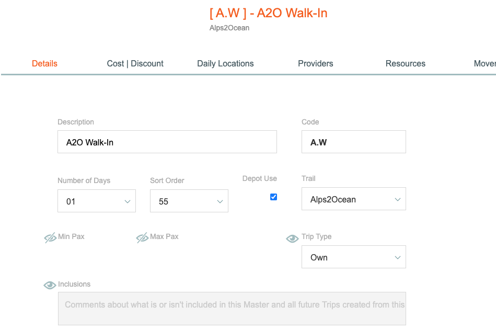This screenshot has width=496, height=329.
Task: Switch to the Cost | Discount tab
Action: point(135,64)
